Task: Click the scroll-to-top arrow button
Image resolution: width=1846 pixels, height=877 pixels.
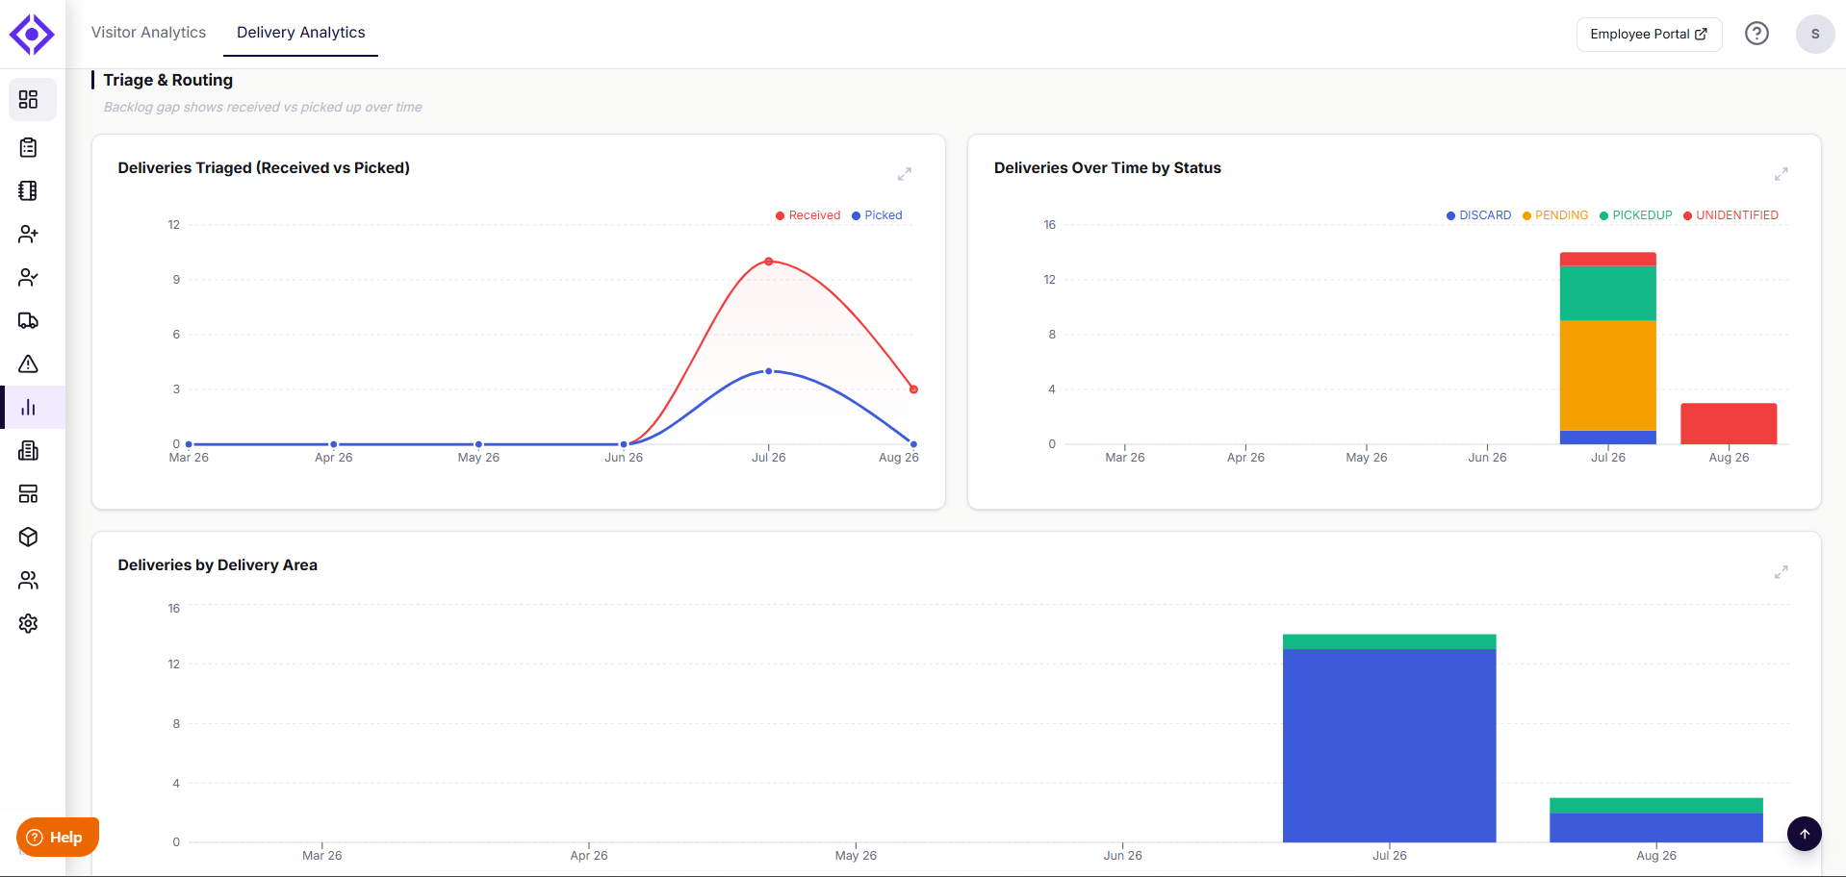Action: pos(1805,834)
